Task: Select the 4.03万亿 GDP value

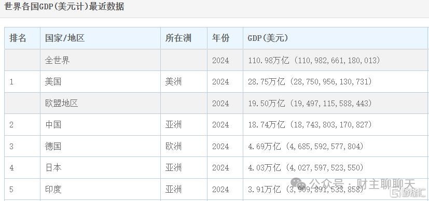Action: tap(306, 168)
